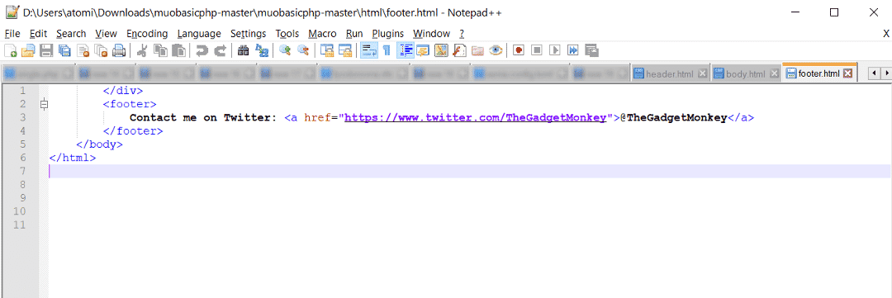Toggle Show All Characters pilcrow icon
This screenshot has height=298, width=892.
pos(387,50)
